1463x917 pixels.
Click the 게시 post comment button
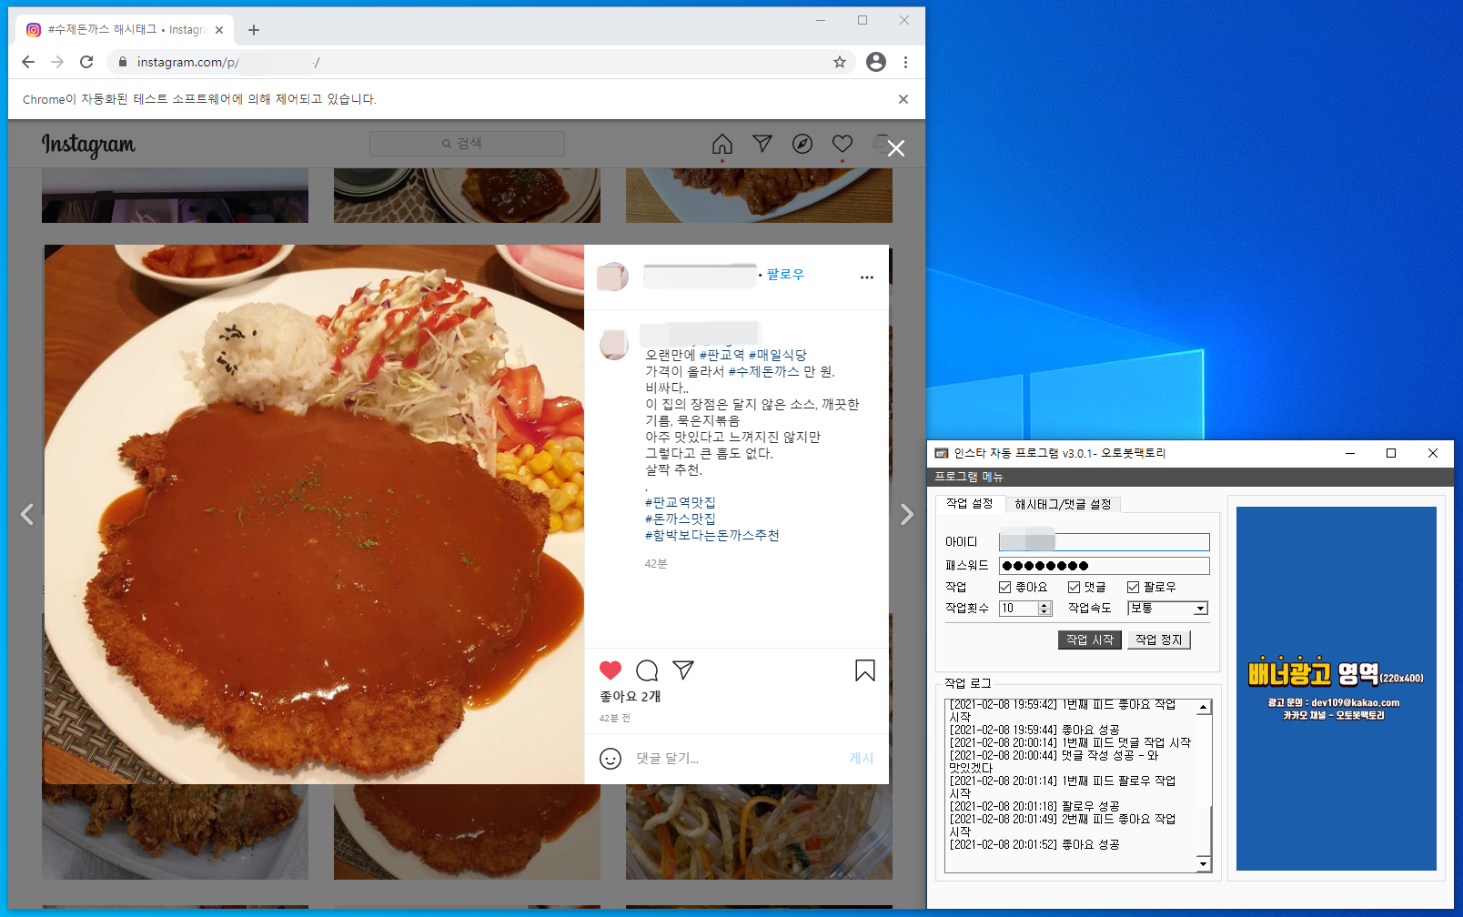click(x=862, y=758)
